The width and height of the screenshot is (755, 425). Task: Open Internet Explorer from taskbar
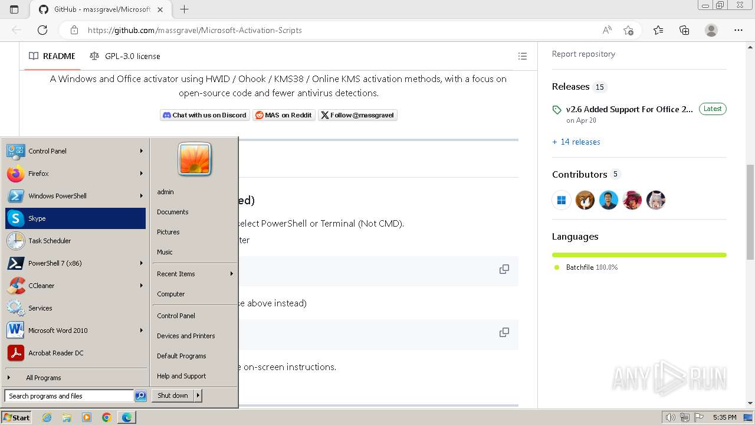(47, 417)
